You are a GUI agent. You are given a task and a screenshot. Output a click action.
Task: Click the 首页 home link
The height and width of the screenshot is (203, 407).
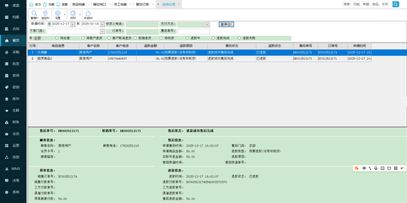pyautogui.click(x=35, y=4)
